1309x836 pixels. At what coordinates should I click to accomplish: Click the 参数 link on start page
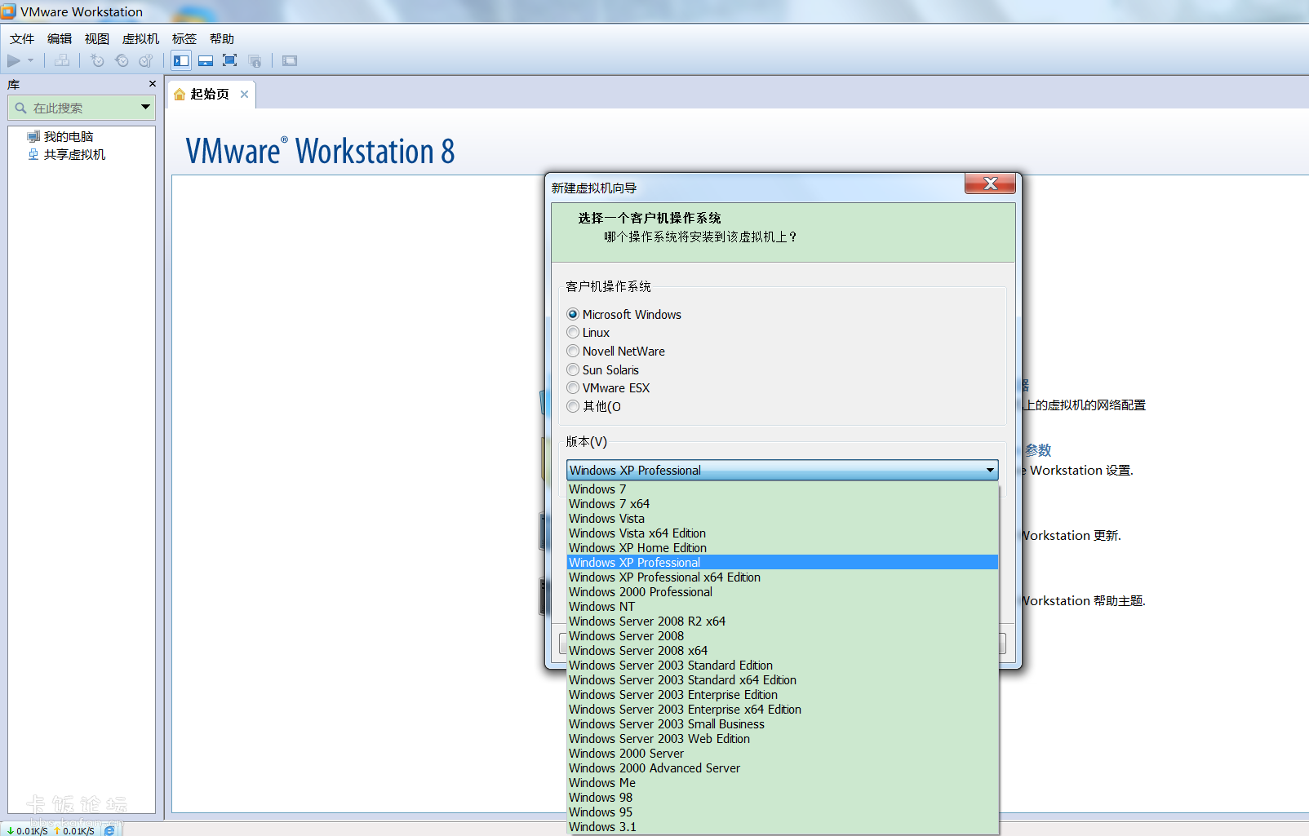(1038, 450)
